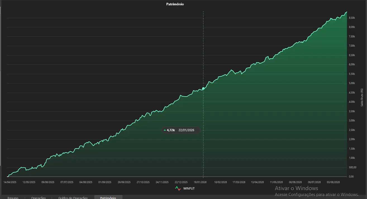
Task: Click the Patrimônio chart title
Action: pos(175,4)
